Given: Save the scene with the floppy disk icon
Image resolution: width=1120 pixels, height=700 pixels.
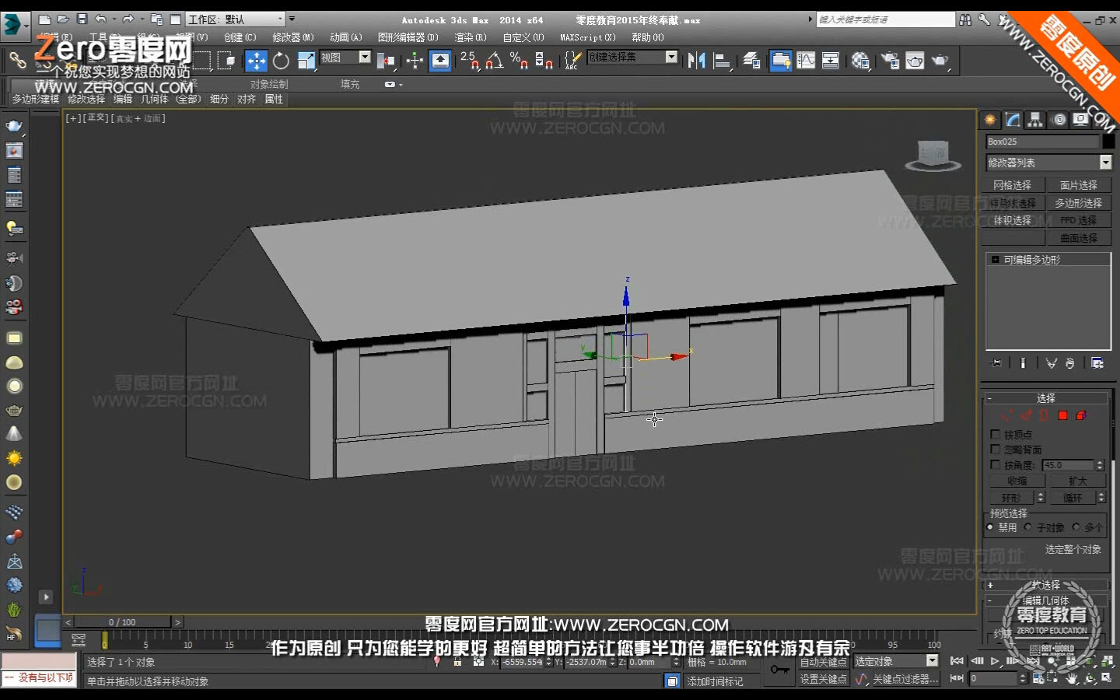Looking at the screenshot, I should click(x=82, y=19).
